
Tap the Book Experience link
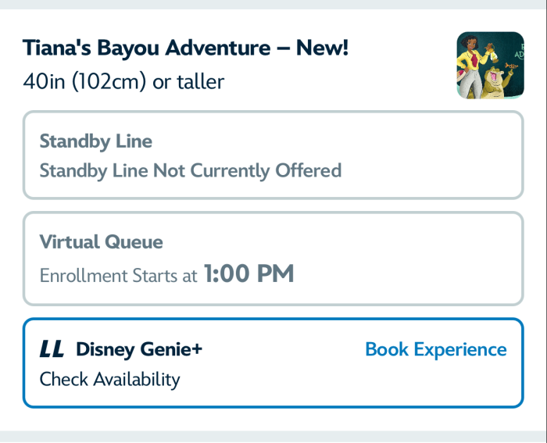tap(436, 349)
